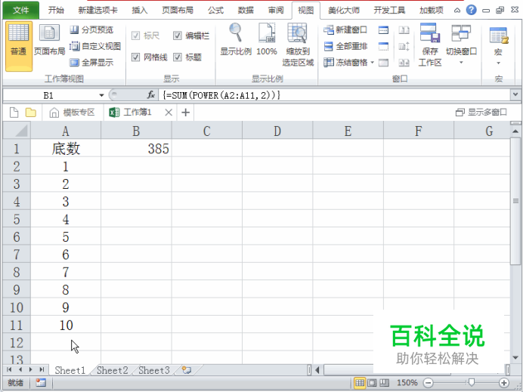The height and width of the screenshot is (392, 523).
Task: Click the 标尺 ruler checkbox
Action: pyautogui.click(x=135, y=35)
